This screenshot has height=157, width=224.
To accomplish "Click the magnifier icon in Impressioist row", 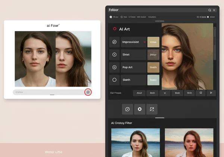I will click(x=114, y=42).
